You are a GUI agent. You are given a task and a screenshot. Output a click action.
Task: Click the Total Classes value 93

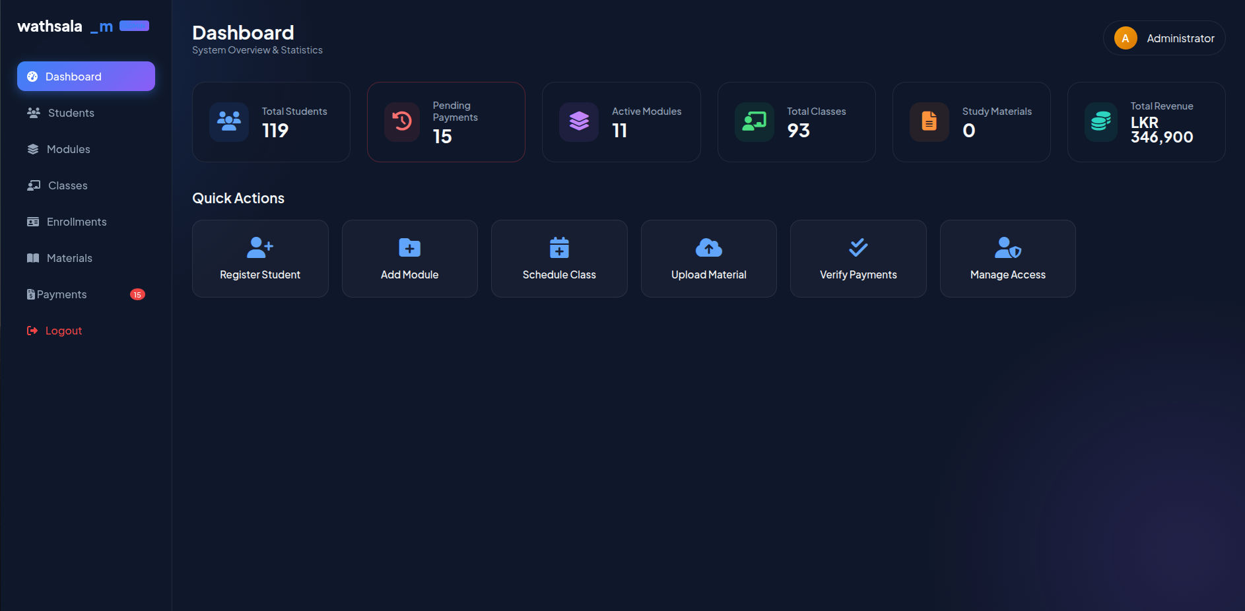coord(798,131)
